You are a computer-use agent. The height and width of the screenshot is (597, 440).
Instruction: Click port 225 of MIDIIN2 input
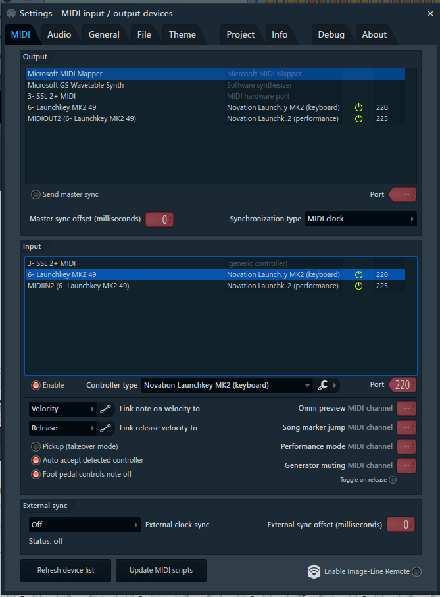382,286
